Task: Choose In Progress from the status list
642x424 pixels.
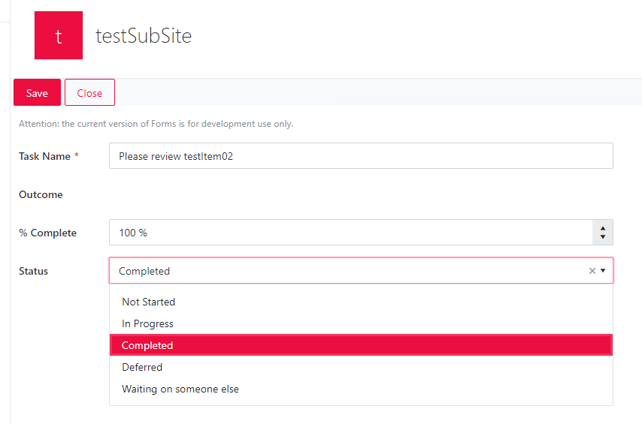Action: coord(147,323)
